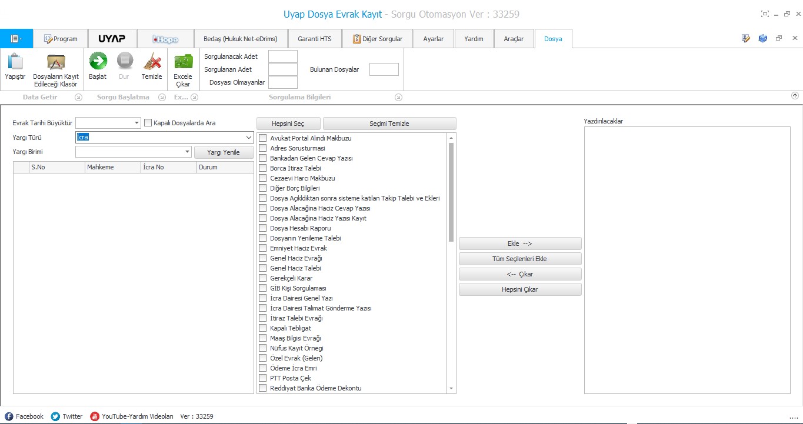Start query with green Başlat icon
Viewport: 803px width, 424px height.
pyautogui.click(x=98, y=61)
